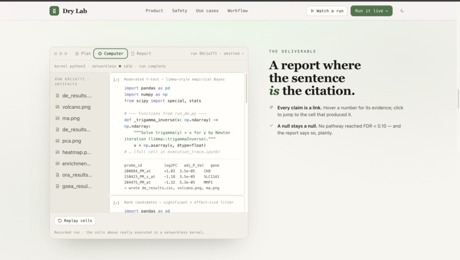Open the gsea_resul... artifact name
Image resolution: width=460 pixels, height=260 pixels.
click(77, 186)
